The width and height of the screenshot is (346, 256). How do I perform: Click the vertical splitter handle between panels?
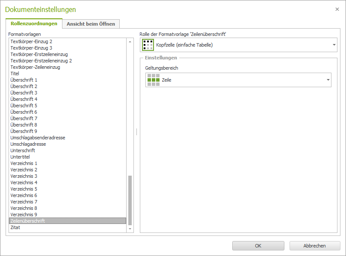click(x=136, y=132)
